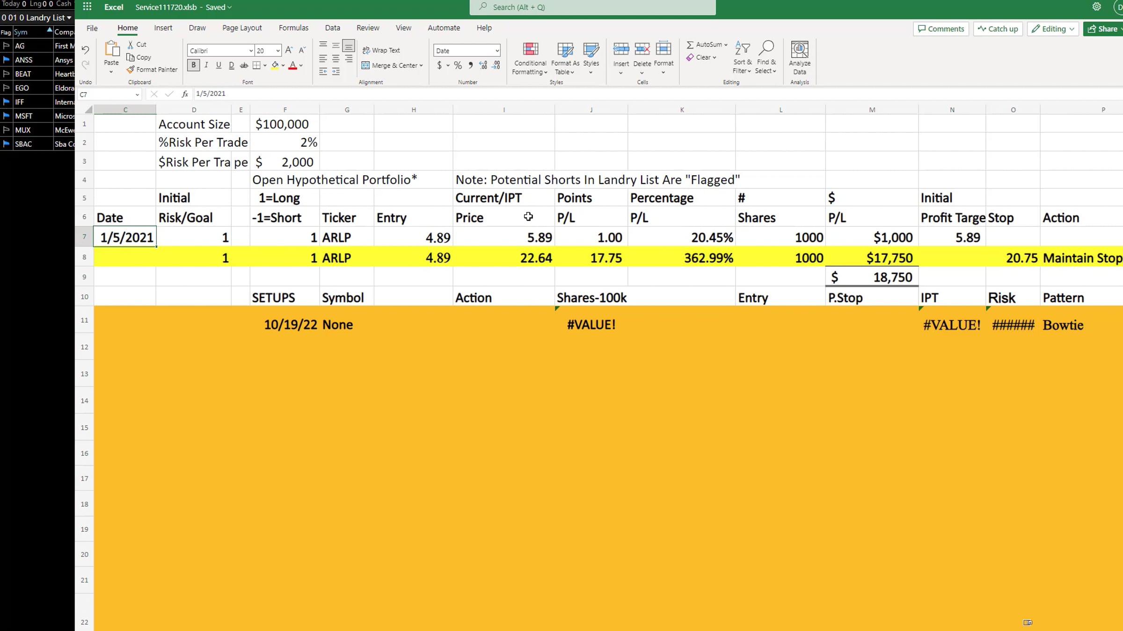Switch to the Formulas tab
Image resolution: width=1123 pixels, height=631 pixels.
pos(293,28)
